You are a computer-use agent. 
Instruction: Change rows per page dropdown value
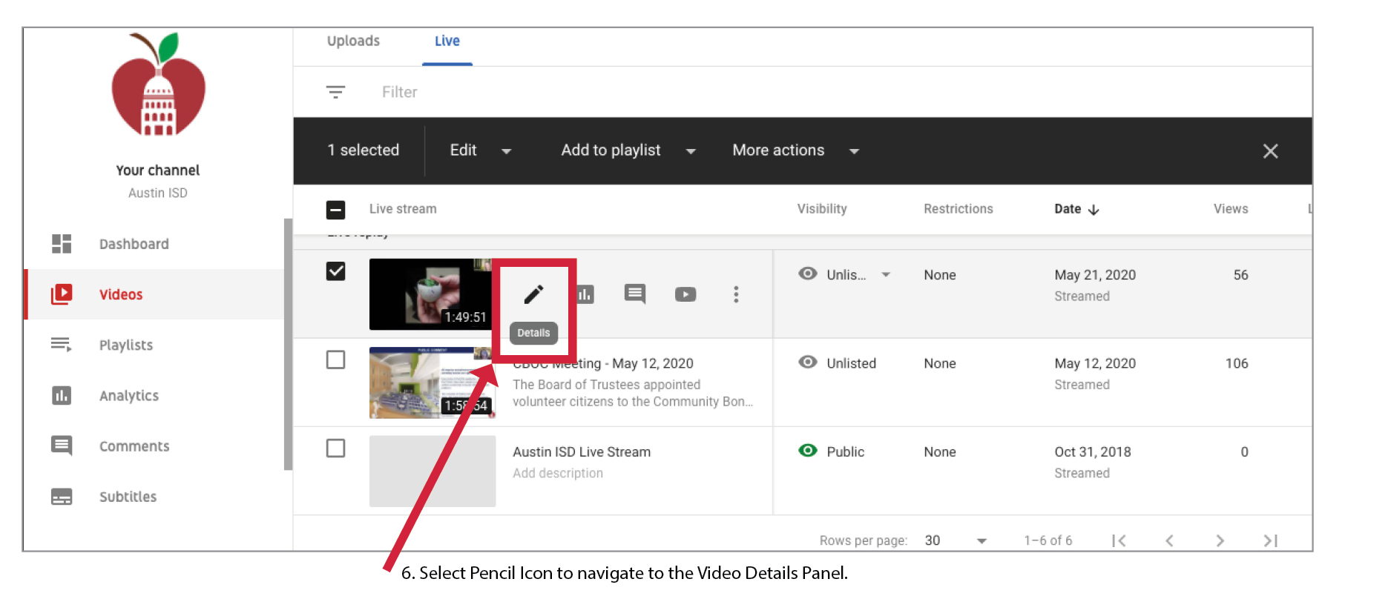click(x=956, y=540)
